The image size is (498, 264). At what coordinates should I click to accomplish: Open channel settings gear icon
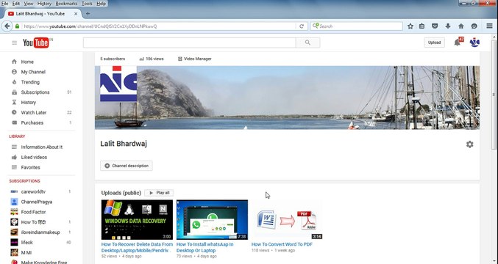pyautogui.click(x=469, y=144)
